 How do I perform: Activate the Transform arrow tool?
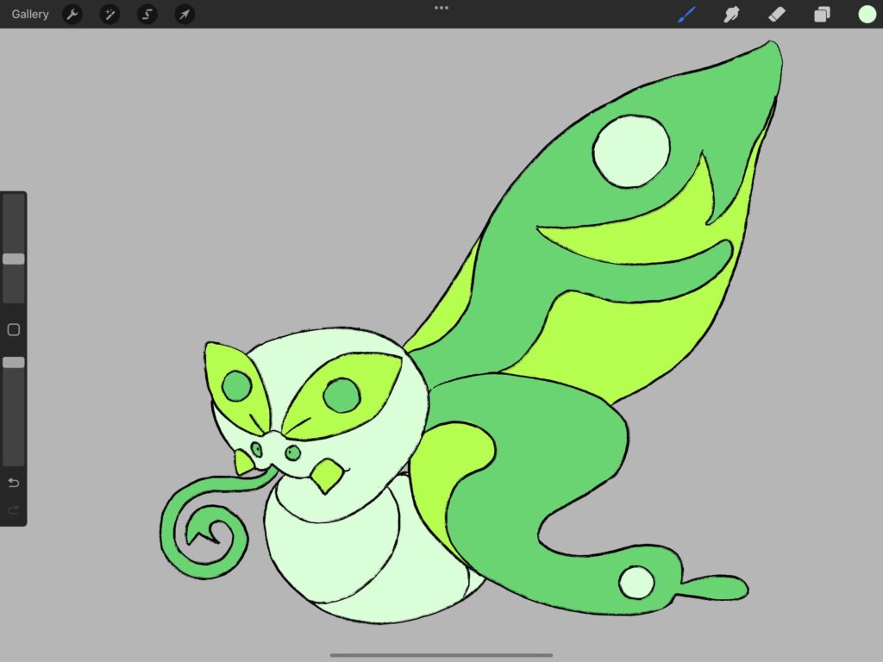click(185, 14)
